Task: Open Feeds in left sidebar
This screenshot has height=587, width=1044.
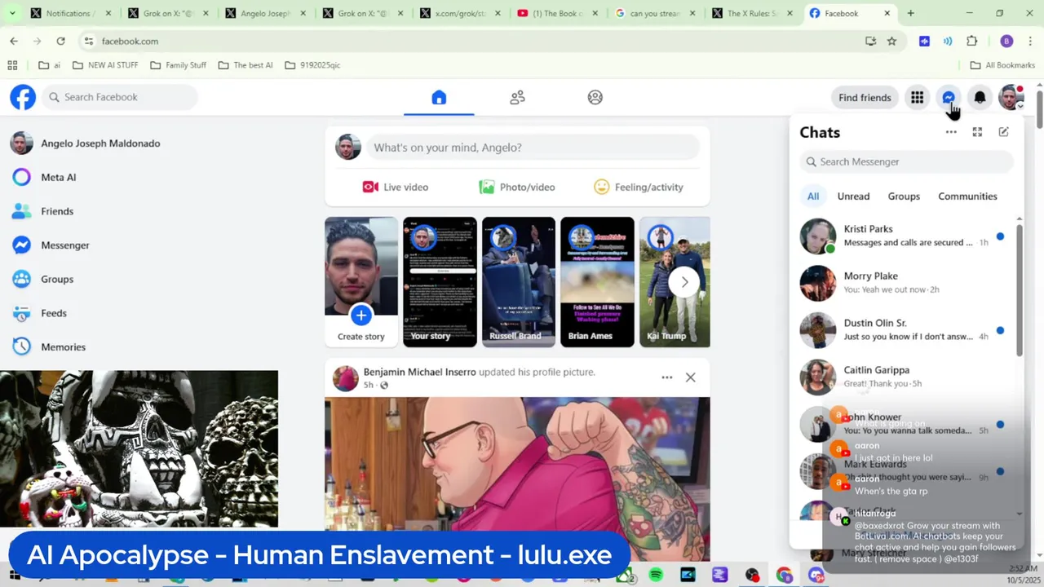Action: click(54, 313)
